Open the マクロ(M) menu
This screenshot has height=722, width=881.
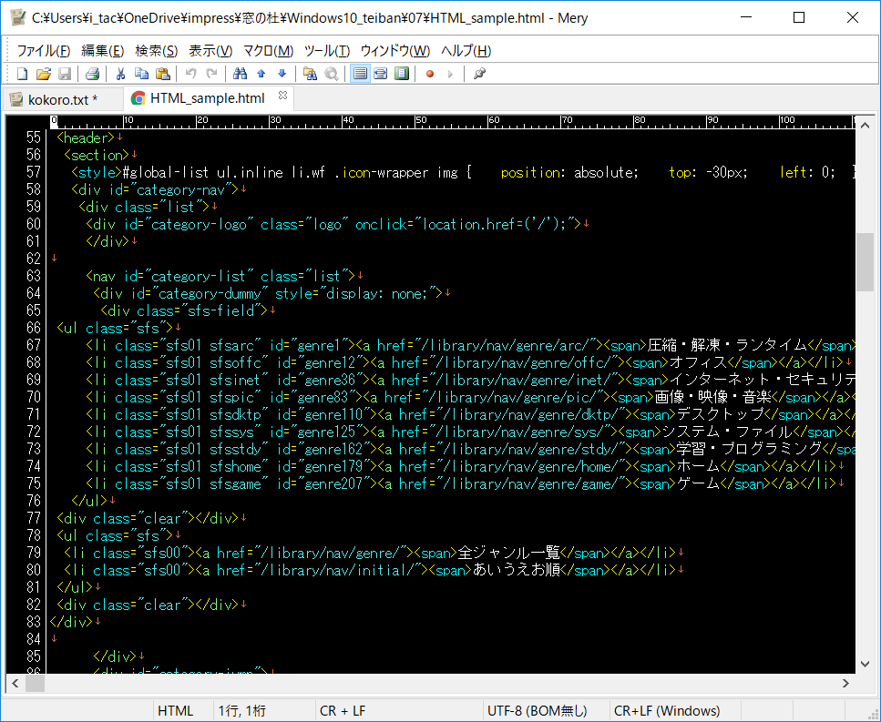[268, 50]
